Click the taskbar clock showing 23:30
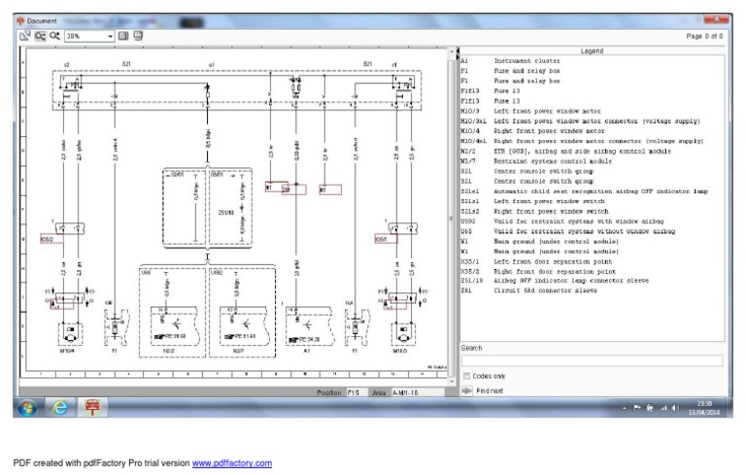The height and width of the screenshot is (475, 746). [x=704, y=408]
